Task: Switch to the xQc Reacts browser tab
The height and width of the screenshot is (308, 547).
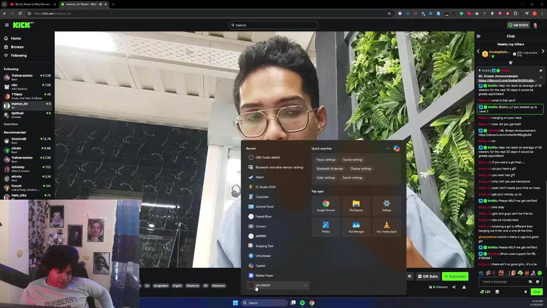Action: click(32, 4)
